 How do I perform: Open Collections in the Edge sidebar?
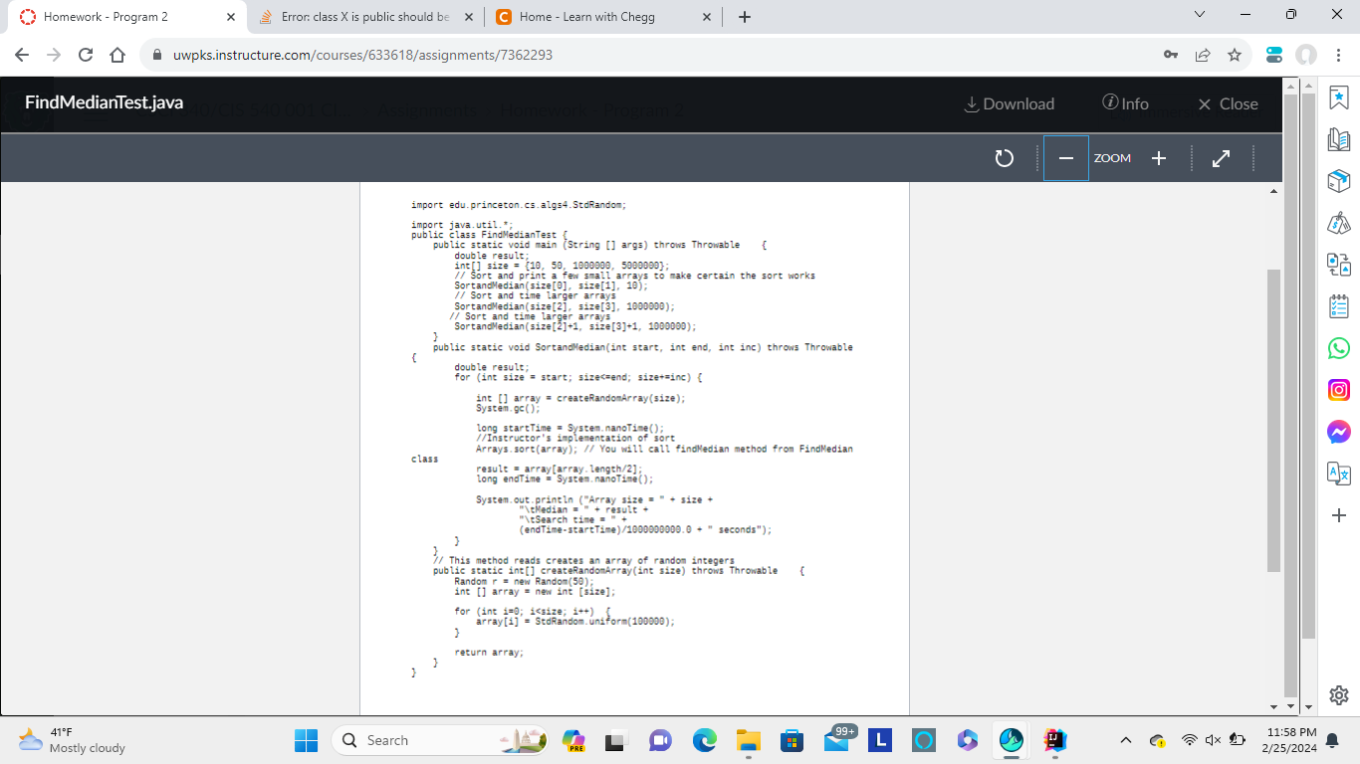tap(1338, 139)
